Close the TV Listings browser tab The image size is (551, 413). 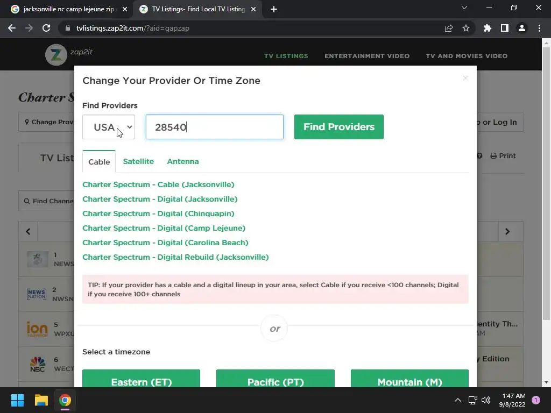pyautogui.click(x=253, y=10)
